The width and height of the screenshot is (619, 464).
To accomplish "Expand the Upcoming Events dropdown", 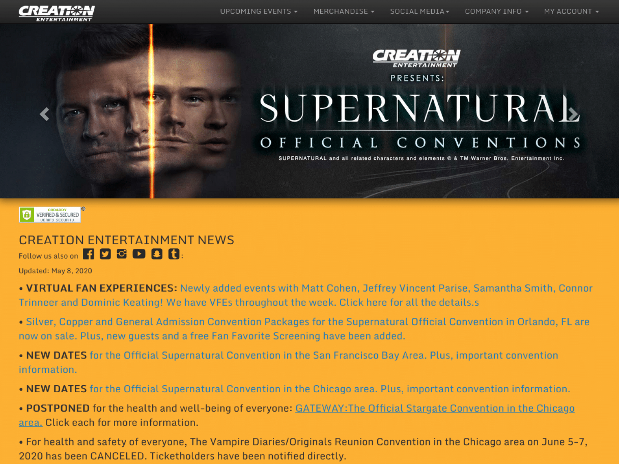I will pyautogui.click(x=259, y=12).
